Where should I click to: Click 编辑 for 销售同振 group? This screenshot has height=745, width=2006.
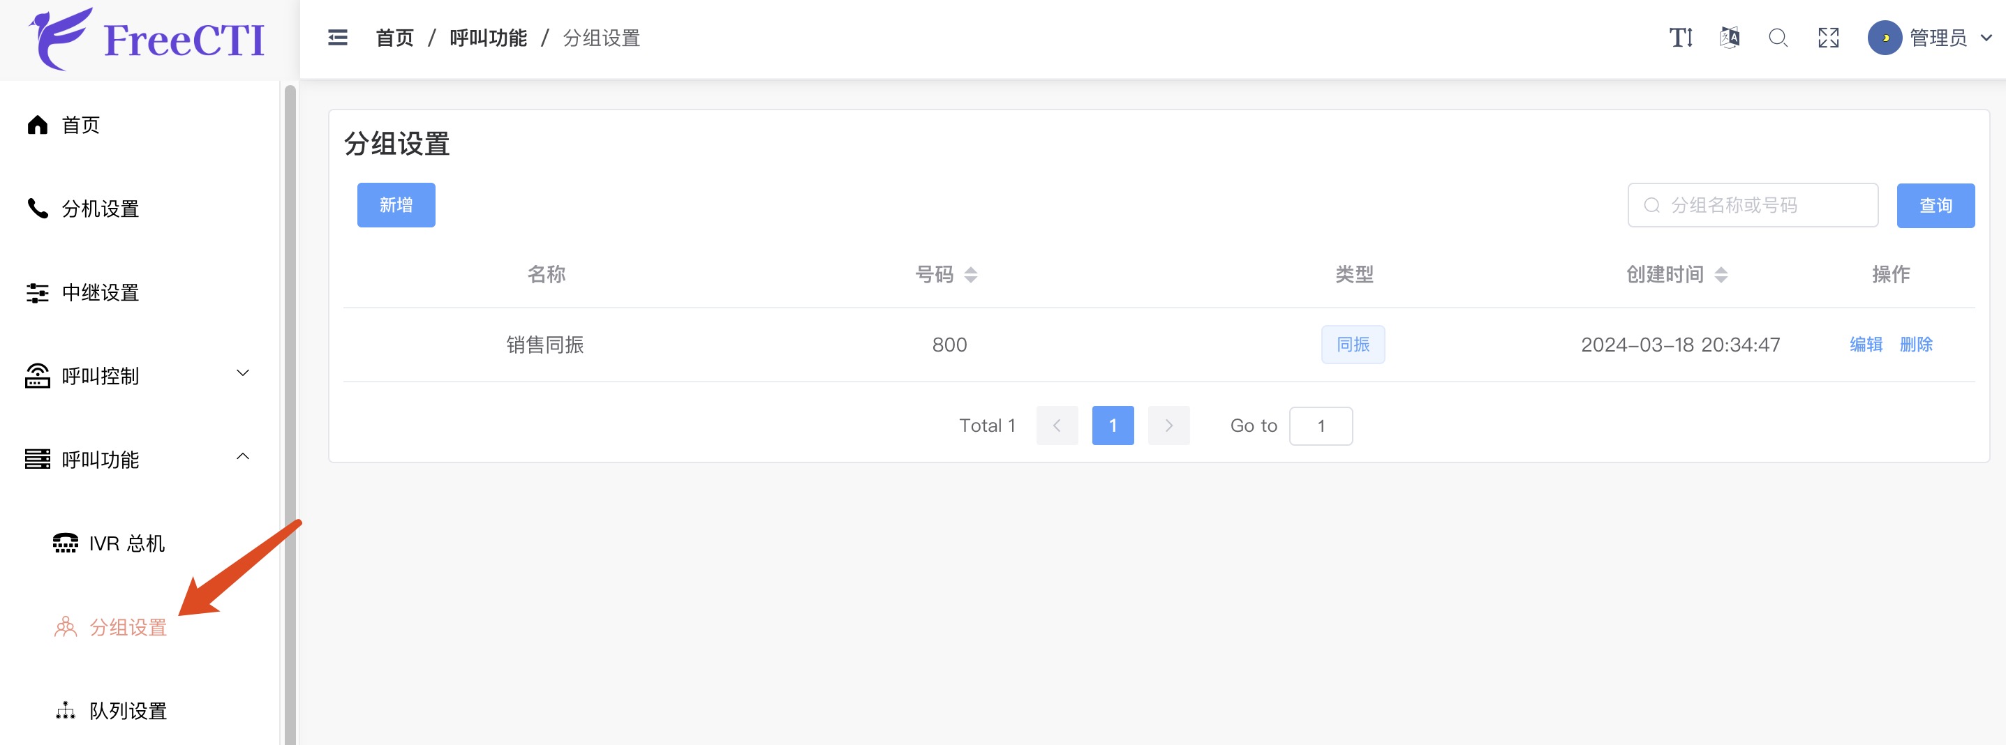coord(1866,344)
